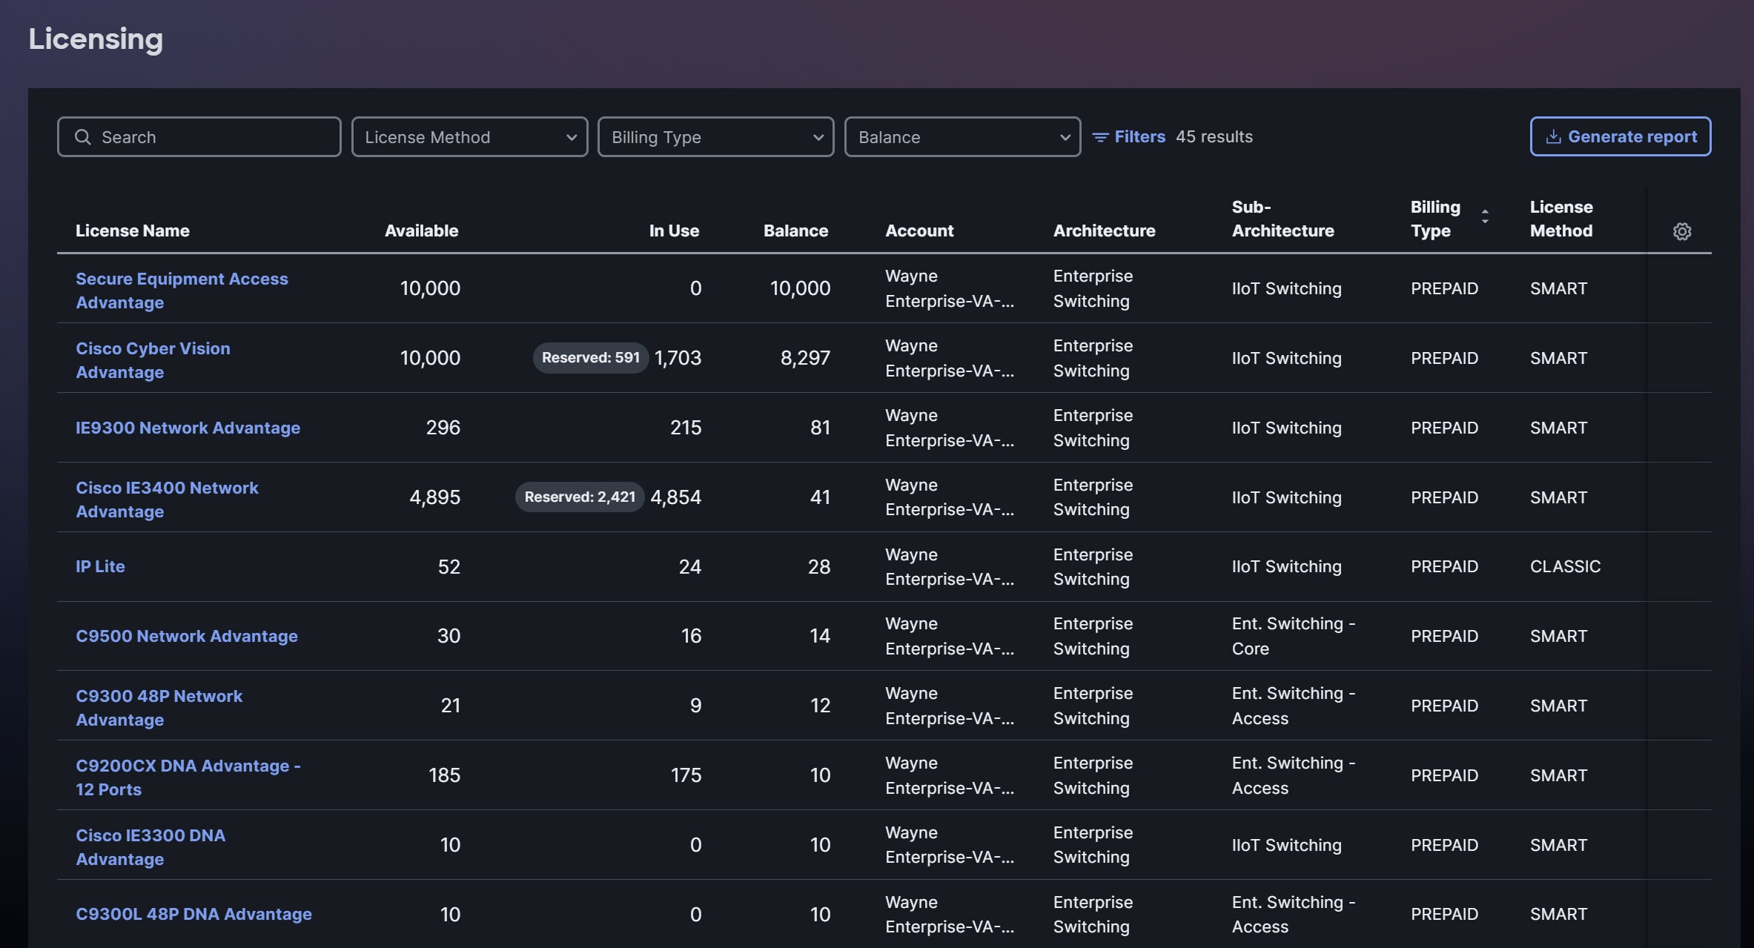Viewport: 1754px width, 948px height.
Task: Click the Sub-Architecture column header
Action: tap(1283, 219)
